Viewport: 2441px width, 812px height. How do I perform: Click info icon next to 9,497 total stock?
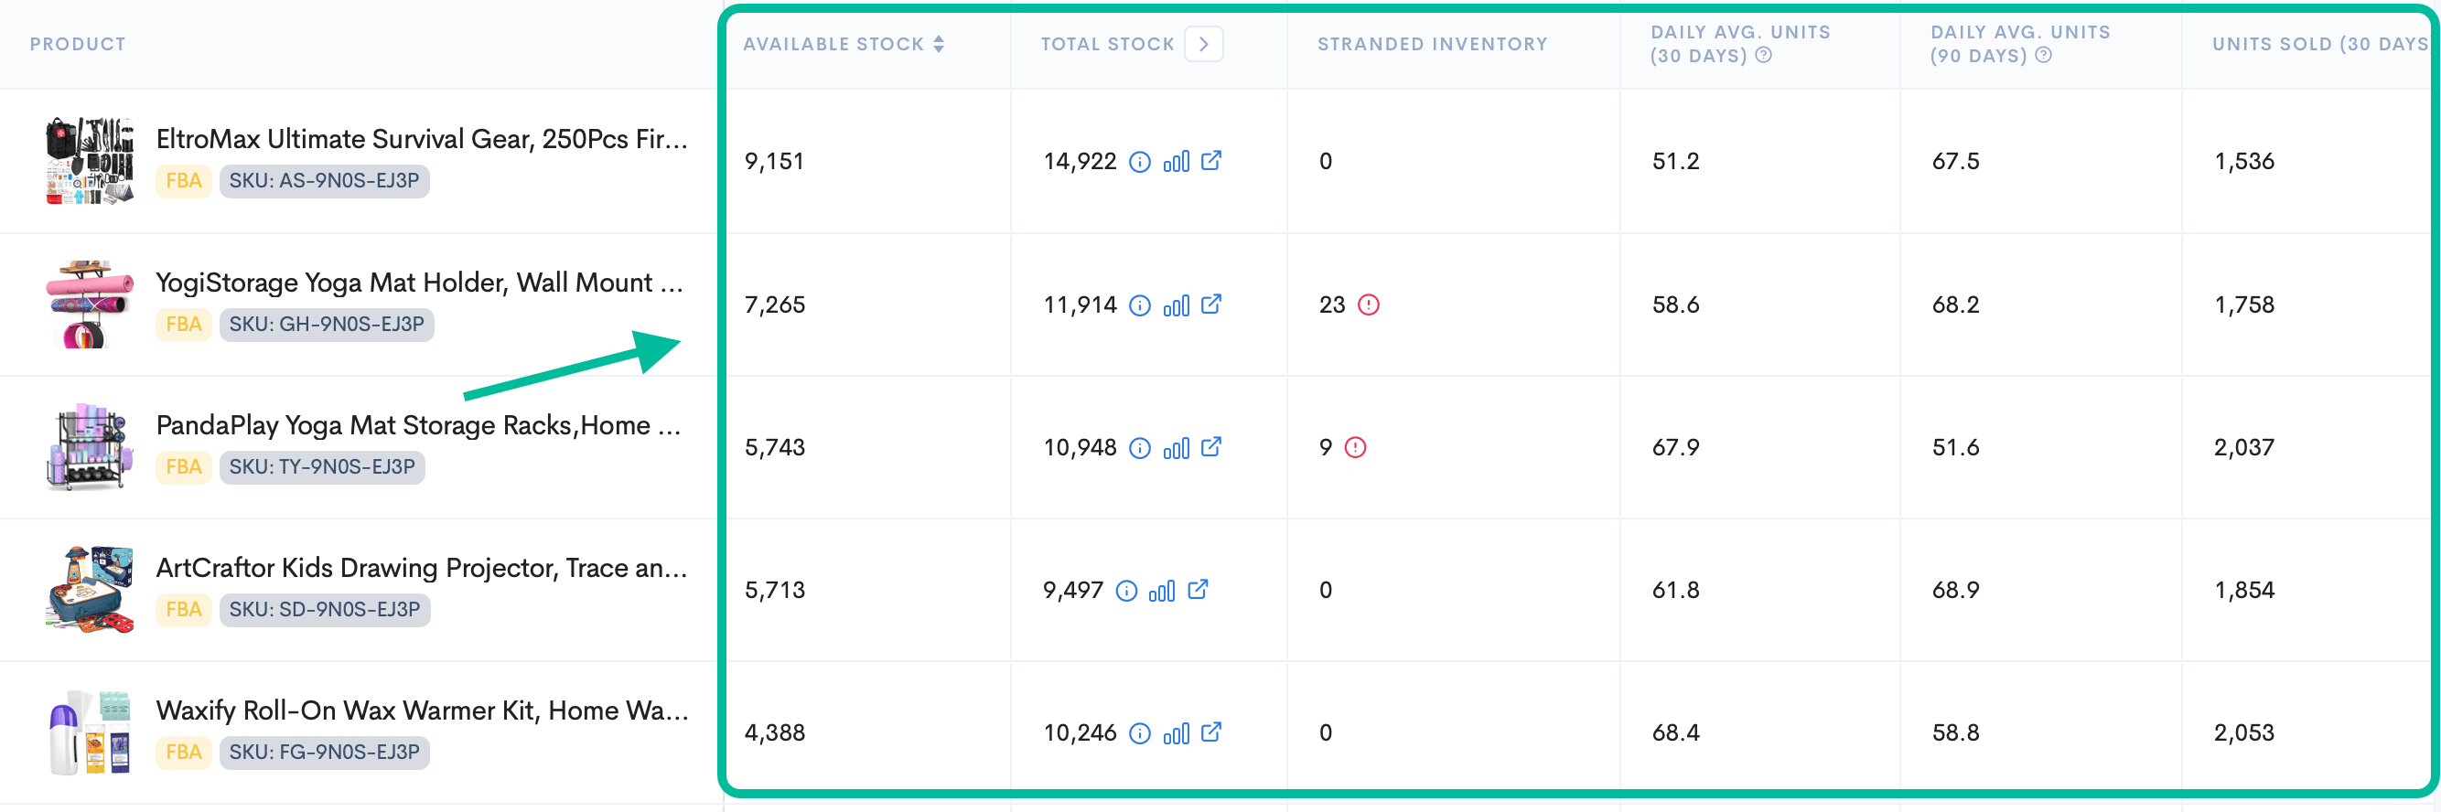(1125, 592)
